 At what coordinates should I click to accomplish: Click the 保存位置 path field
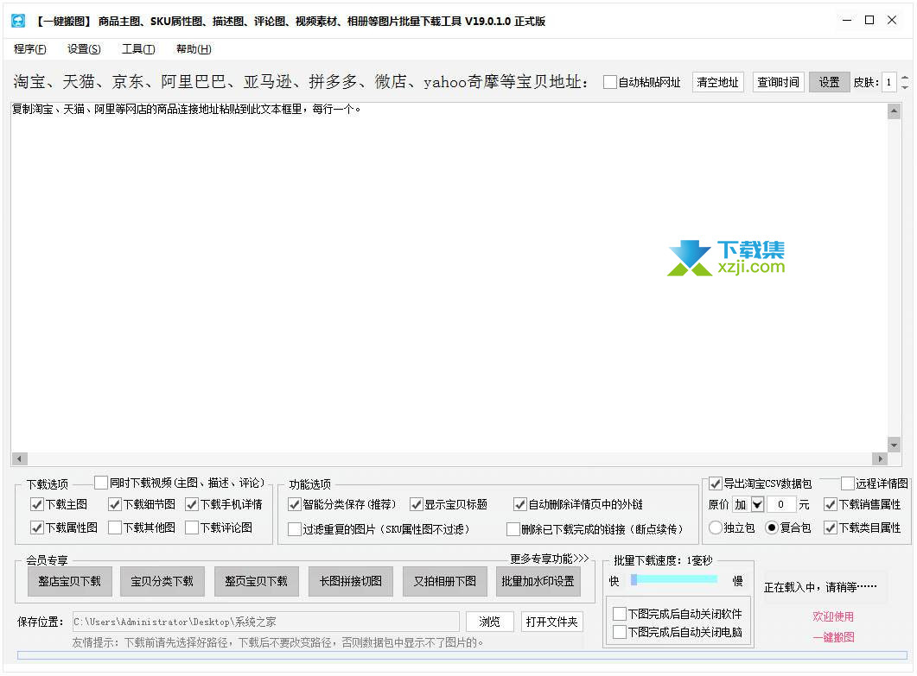click(265, 622)
